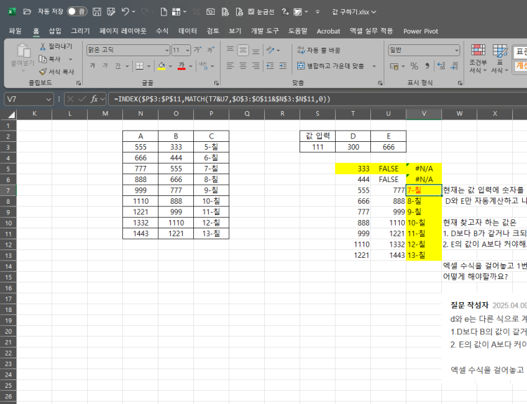This screenshot has width=527, height=404.
Task: Click the yellow fill color swatch button
Action: 161,66
